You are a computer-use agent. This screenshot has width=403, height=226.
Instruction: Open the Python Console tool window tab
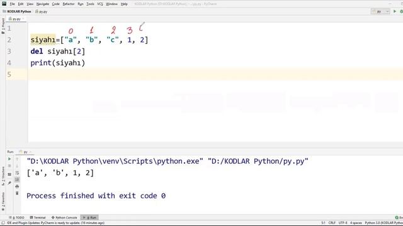64,218
